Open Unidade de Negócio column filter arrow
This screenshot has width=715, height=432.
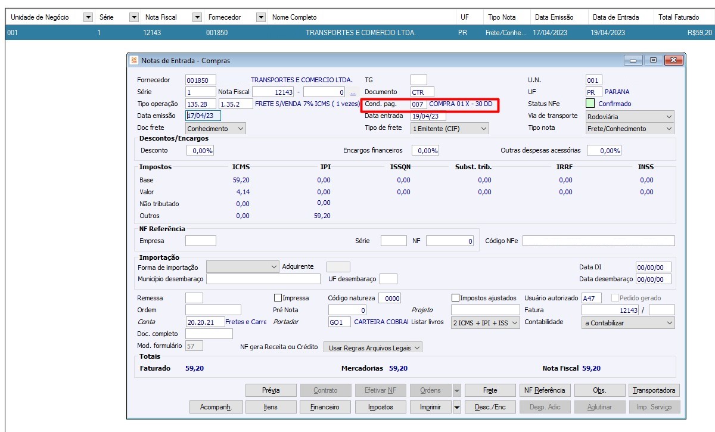(x=88, y=17)
